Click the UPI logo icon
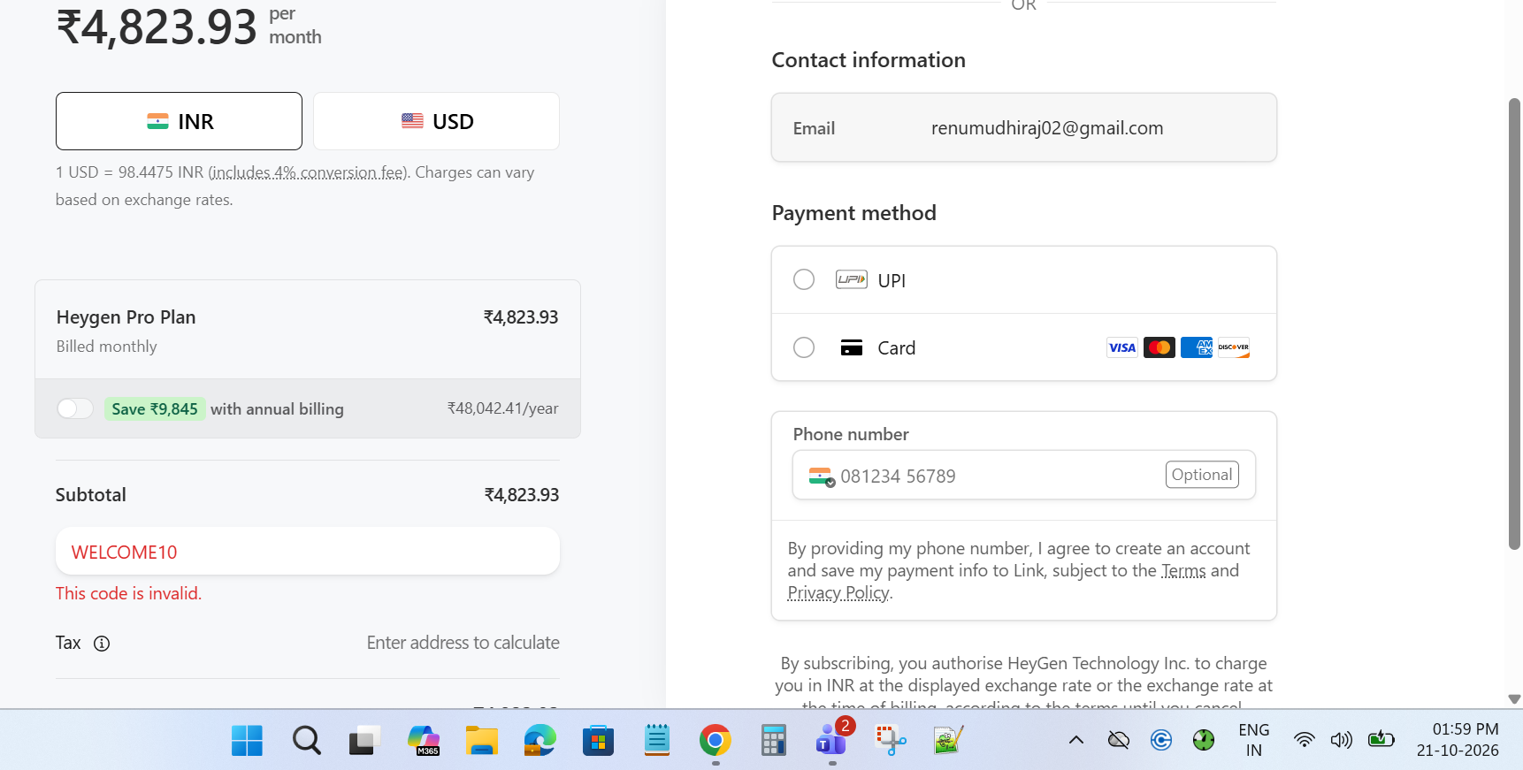The image size is (1523, 770). pyautogui.click(x=852, y=279)
